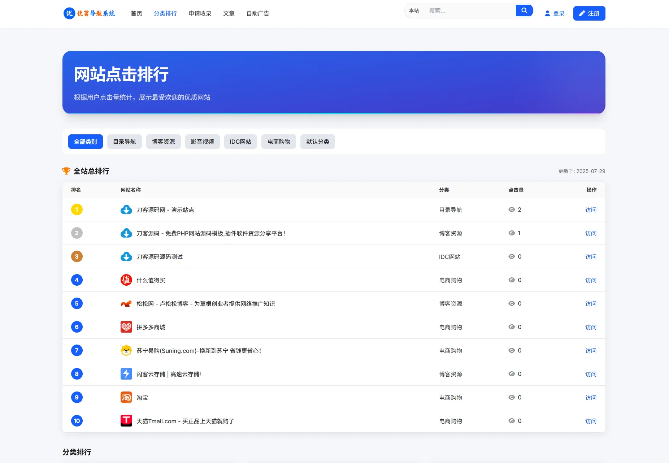Click the search magnifier icon
The width and height of the screenshot is (669, 463).
pyautogui.click(x=524, y=10)
